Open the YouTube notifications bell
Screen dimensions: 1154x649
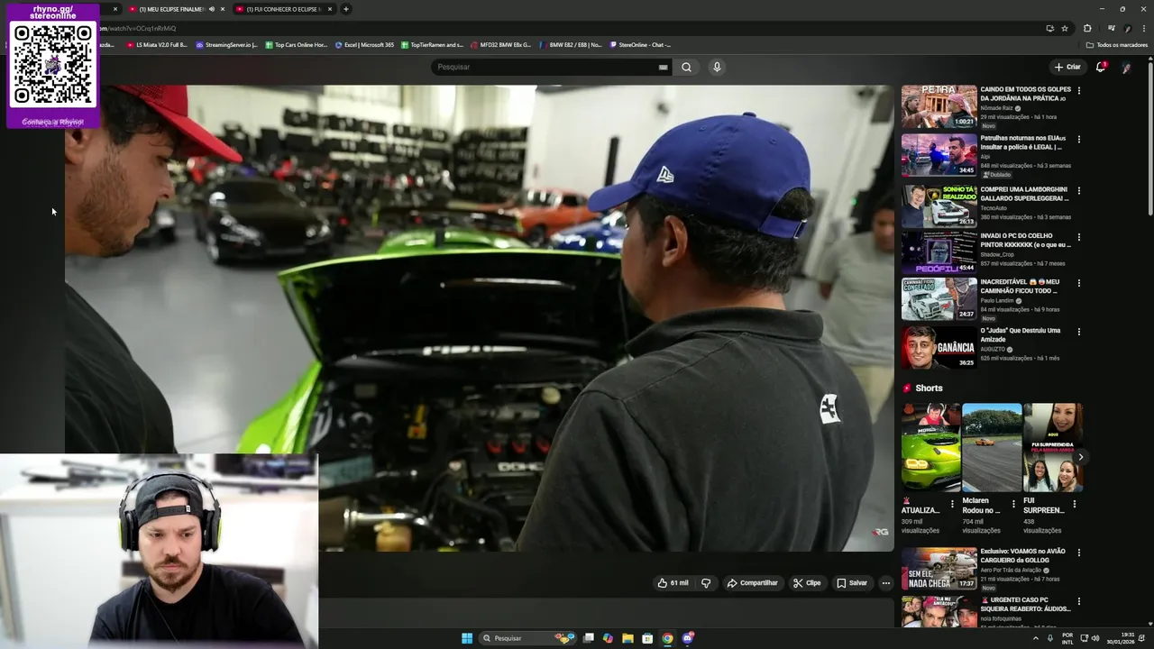coord(1101,67)
